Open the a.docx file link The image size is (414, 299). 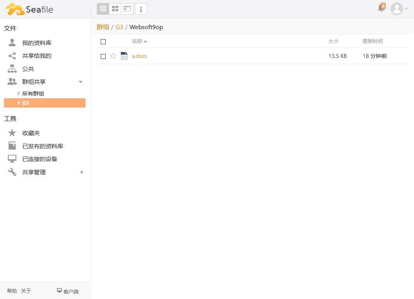tap(140, 56)
